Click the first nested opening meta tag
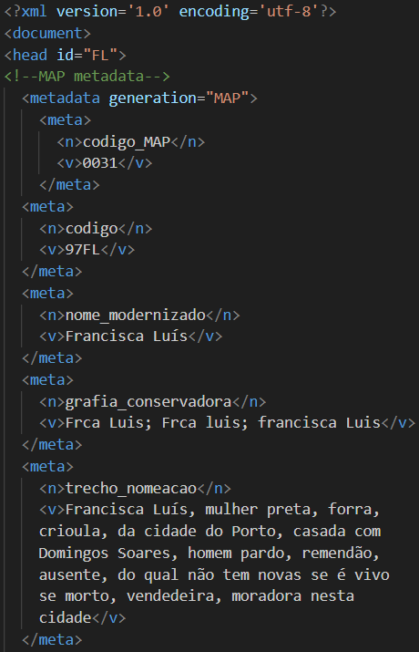Screen dimensions: 419x652 click(x=66, y=120)
